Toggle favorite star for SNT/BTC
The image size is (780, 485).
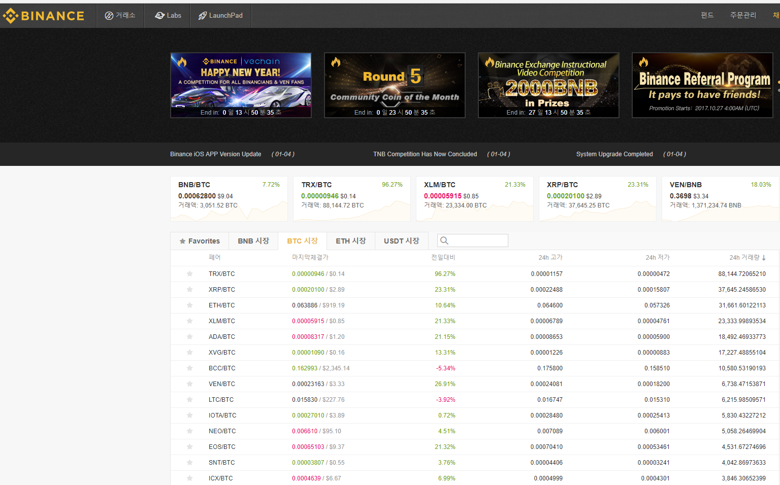pos(189,463)
